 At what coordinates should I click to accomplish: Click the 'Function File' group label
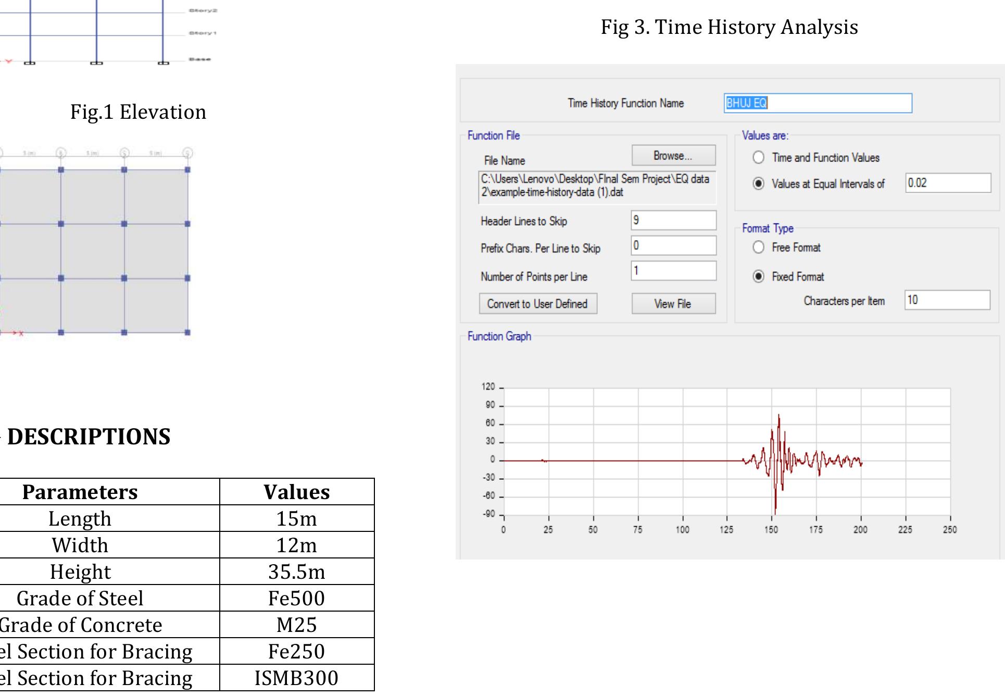pos(494,135)
